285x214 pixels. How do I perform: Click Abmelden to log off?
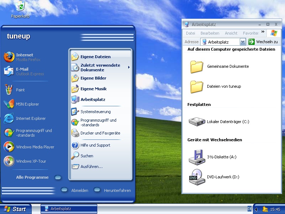point(74,190)
